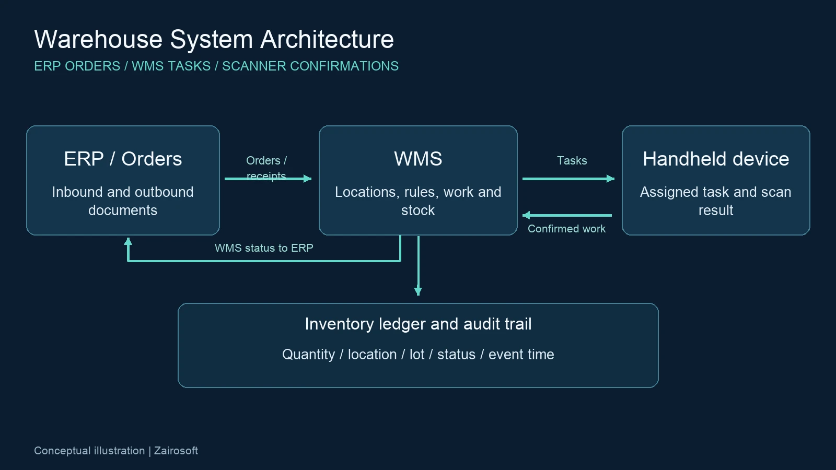
Task: Select the 'Warehouse System Architecture' title
Action: coord(214,39)
